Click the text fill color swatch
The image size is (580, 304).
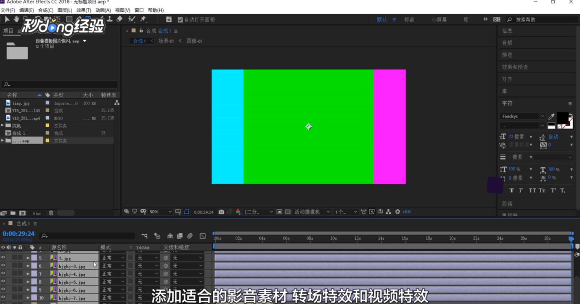coord(562,118)
